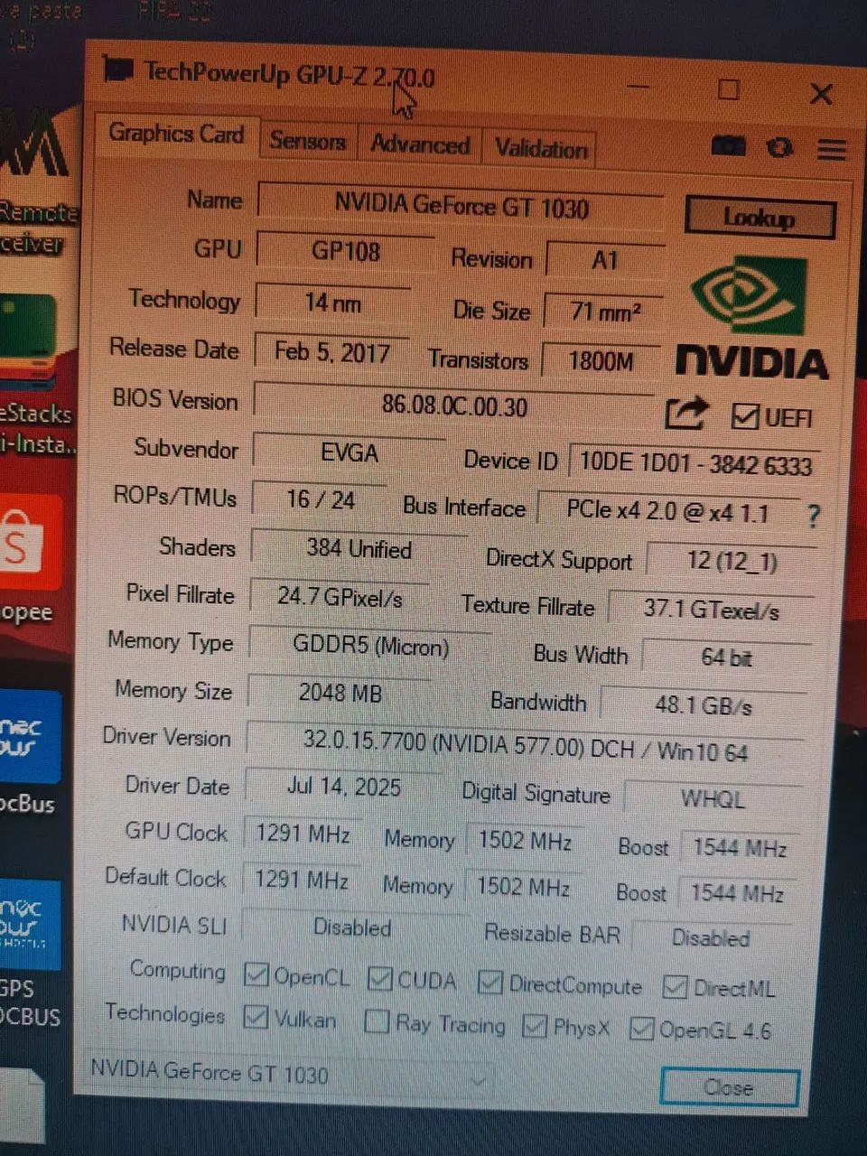The image size is (867, 1156).
Task: Click the Pixel Fillrate value 24.7 GPixel/s
Action: pos(340,597)
